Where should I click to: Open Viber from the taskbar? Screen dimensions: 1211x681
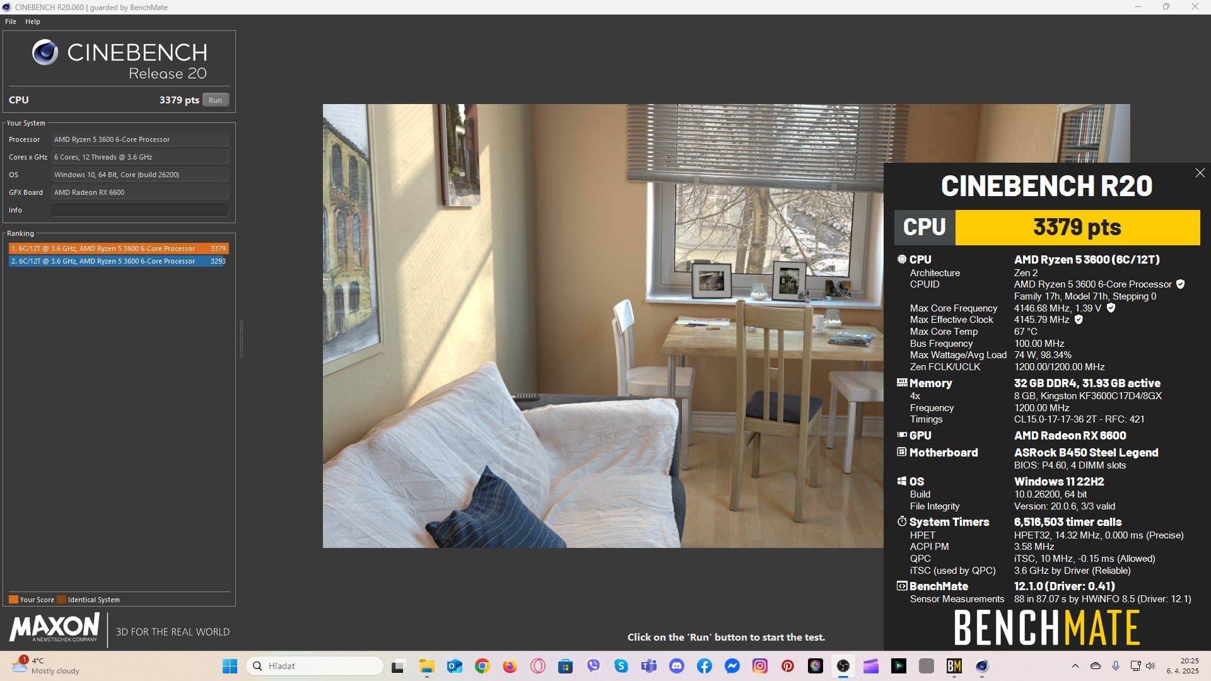click(x=594, y=666)
